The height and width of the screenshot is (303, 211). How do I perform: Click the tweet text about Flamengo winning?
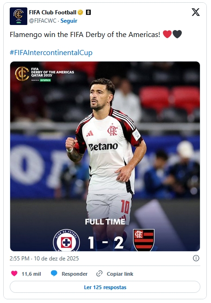[85, 35]
